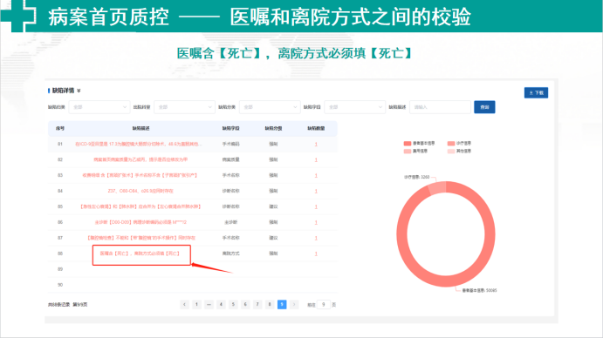Go to next page with right arrow
The width and height of the screenshot is (603, 338).
[x=294, y=305]
